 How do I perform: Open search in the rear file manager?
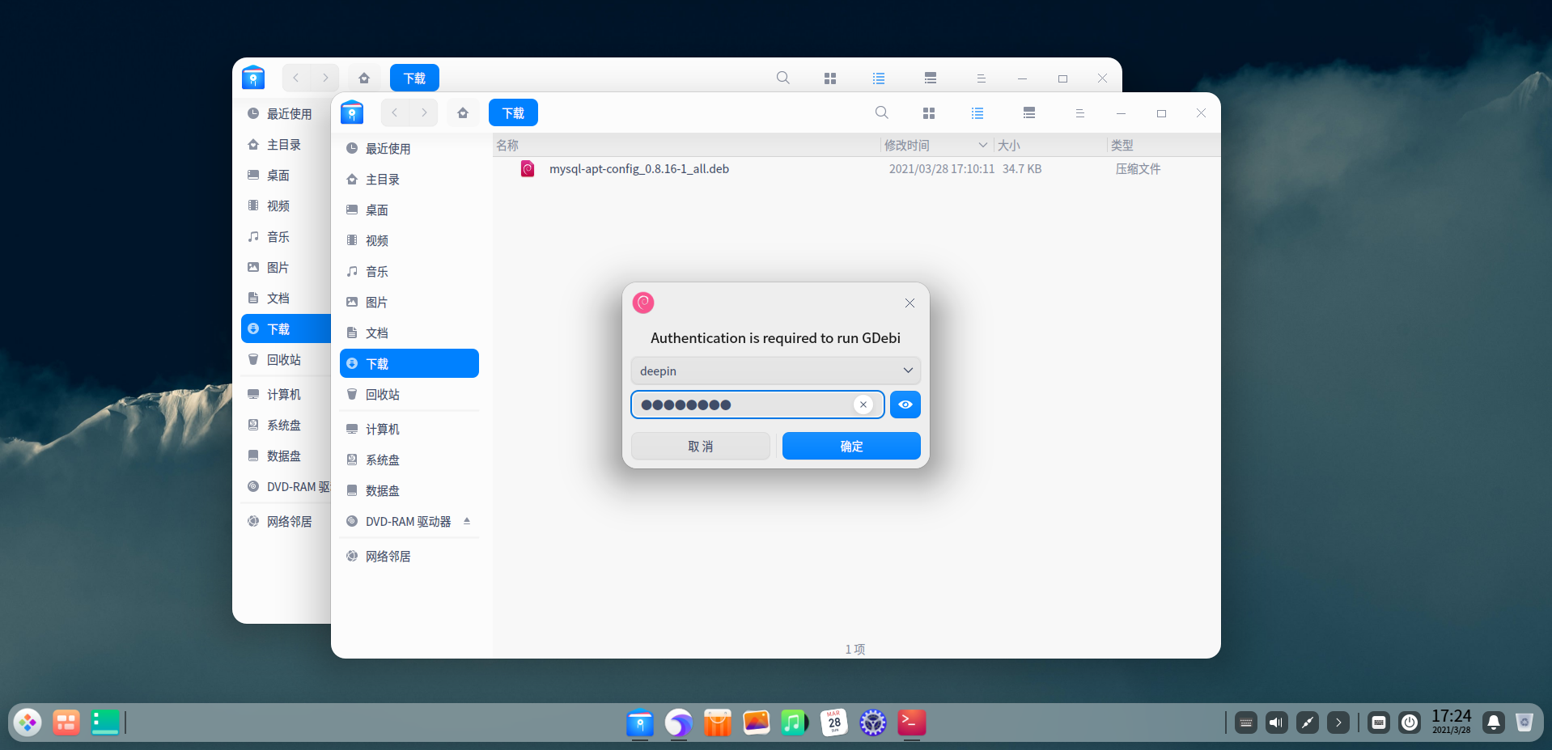click(783, 78)
